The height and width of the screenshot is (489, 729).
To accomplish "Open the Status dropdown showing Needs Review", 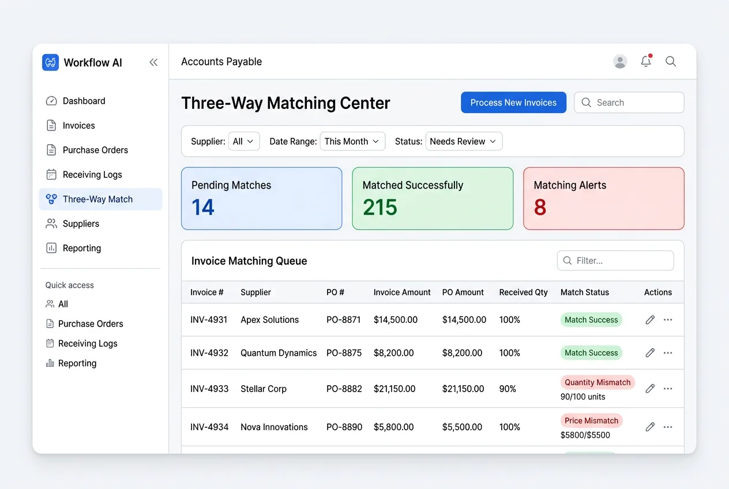I will (x=463, y=141).
